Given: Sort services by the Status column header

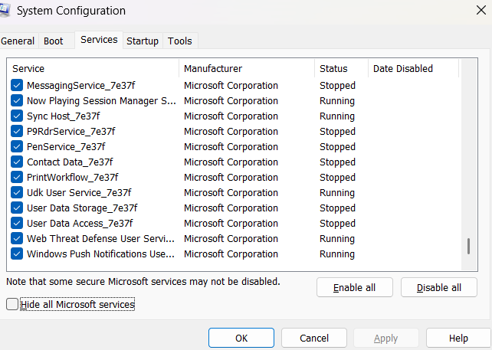Looking at the screenshot, I should (x=342, y=69).
